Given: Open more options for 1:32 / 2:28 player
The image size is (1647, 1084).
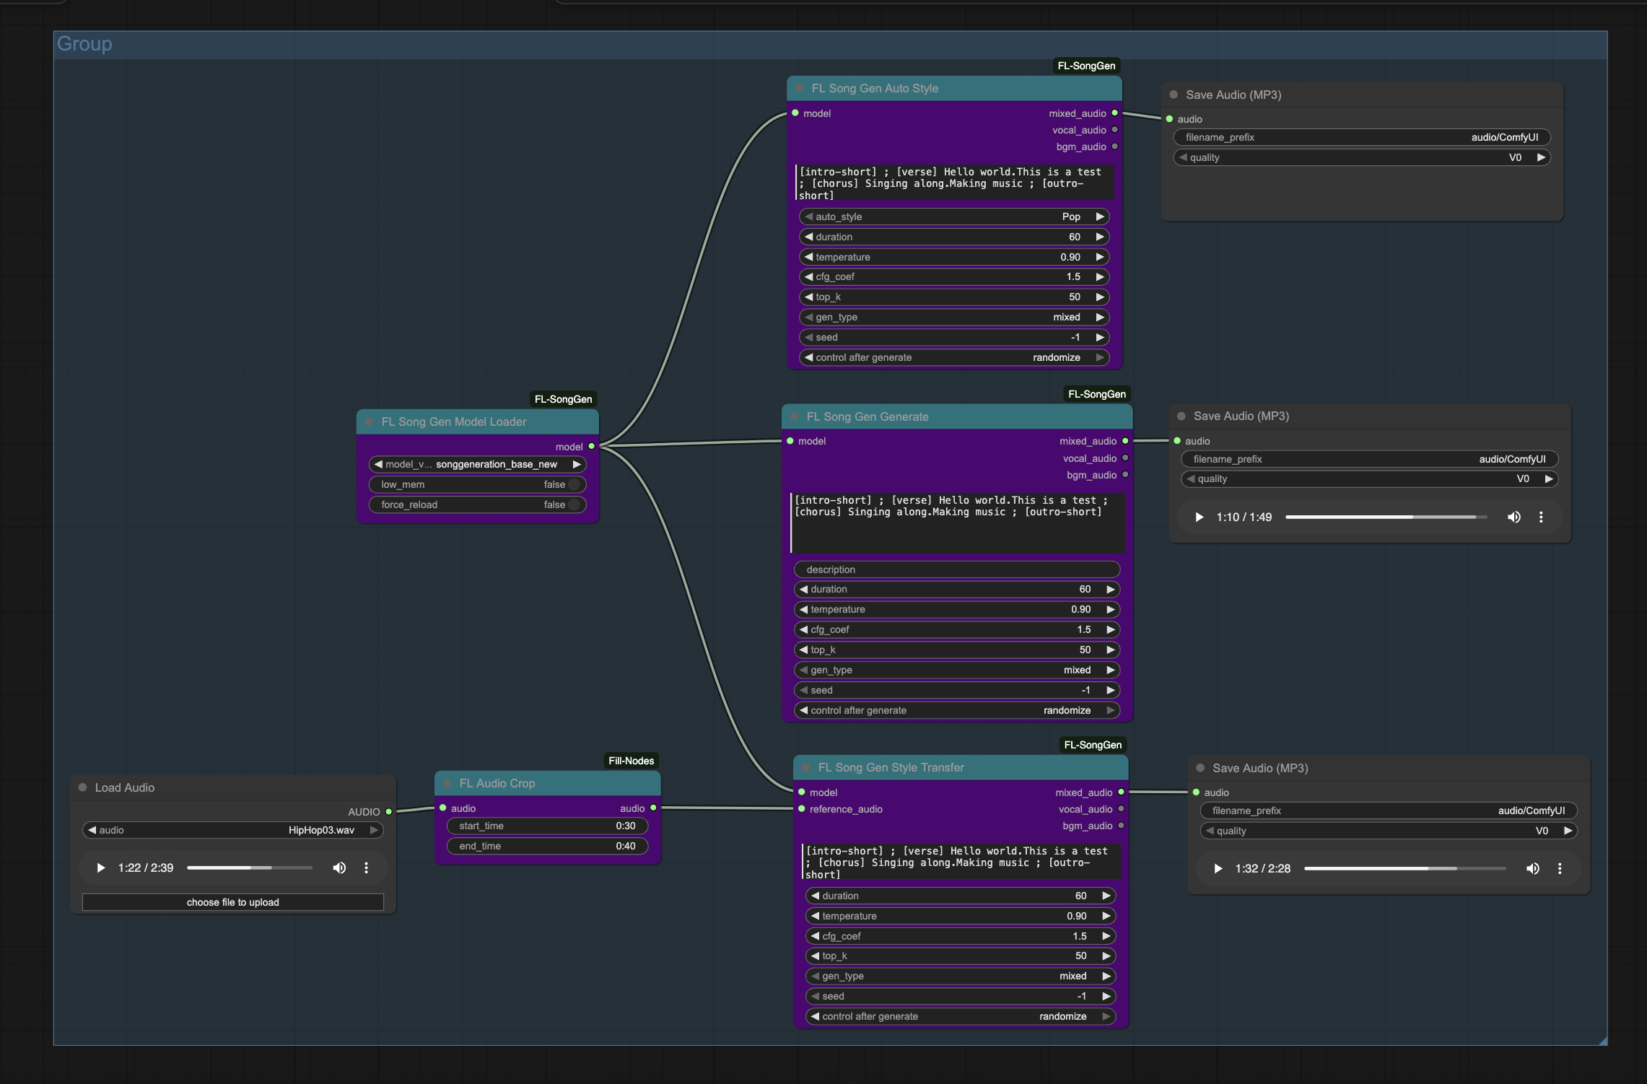Looking at the screenshot, I should 1560,868.
